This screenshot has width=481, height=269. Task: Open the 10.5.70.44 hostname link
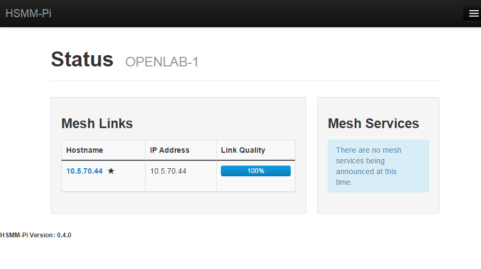pos(84,171)
